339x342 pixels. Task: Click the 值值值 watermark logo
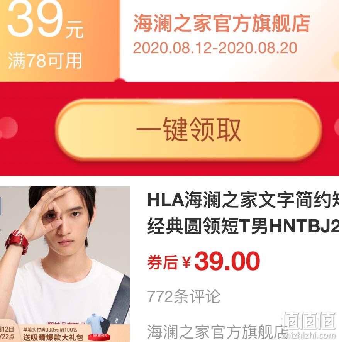(309, 320)
